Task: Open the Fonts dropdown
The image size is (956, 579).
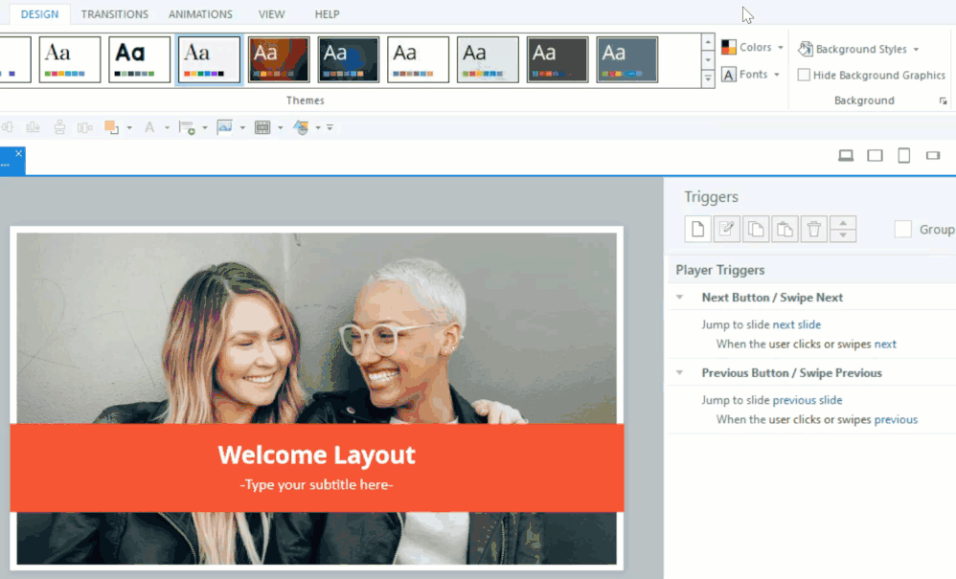Action: click(752, 75)
